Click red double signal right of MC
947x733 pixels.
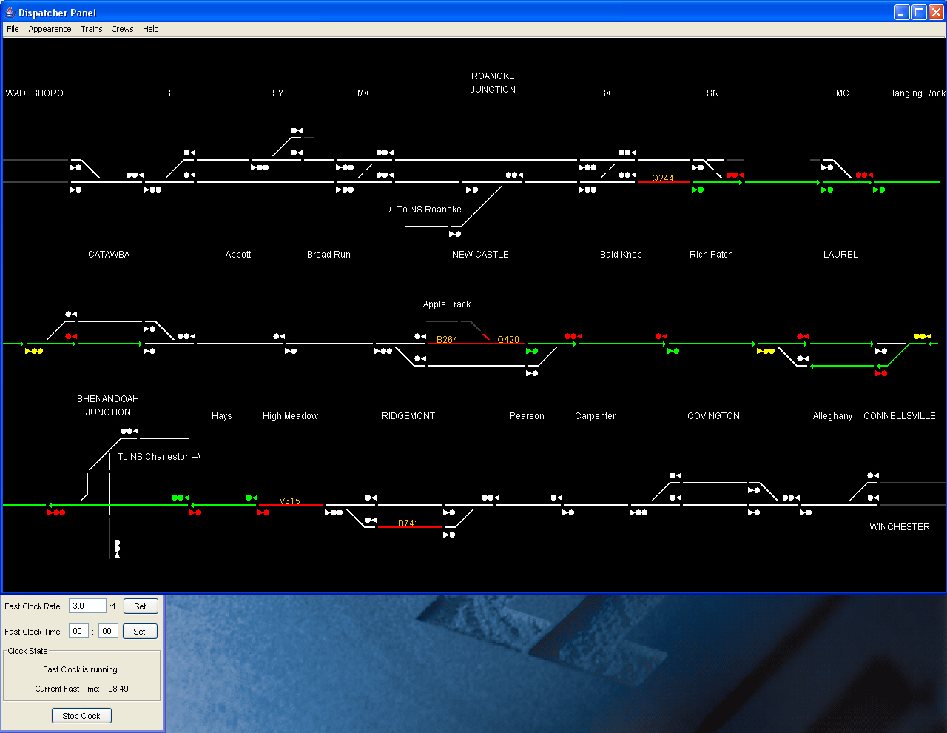pos(864,175)
